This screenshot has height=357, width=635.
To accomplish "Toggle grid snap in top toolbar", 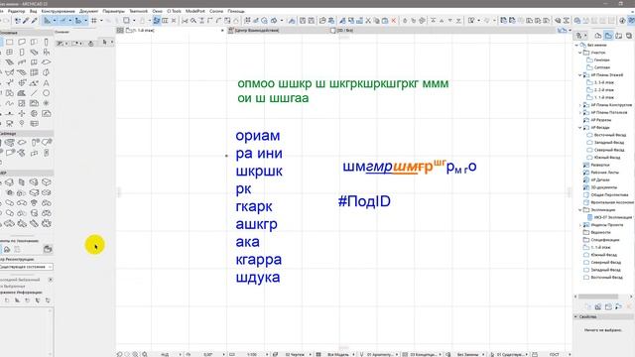I will click(94, 20).
